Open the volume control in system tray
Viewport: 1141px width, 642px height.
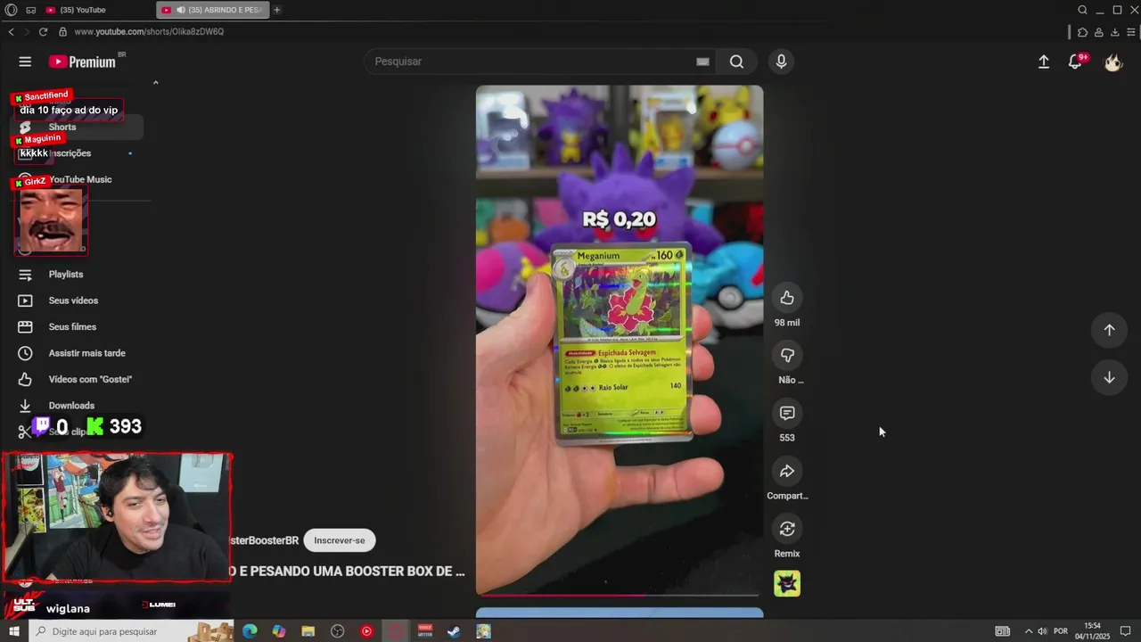1042,631
